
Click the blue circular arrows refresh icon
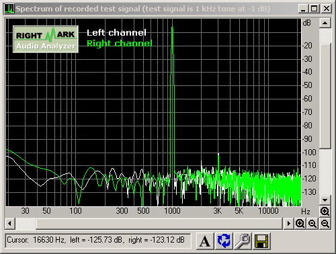224,241
